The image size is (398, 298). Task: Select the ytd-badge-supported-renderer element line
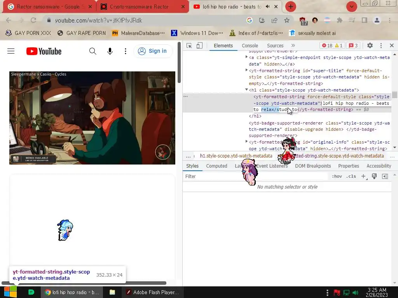[x=319, y=129]
